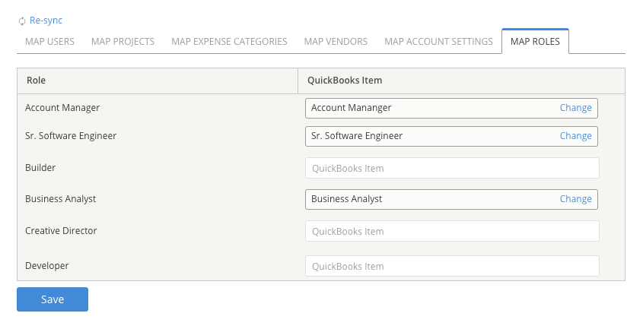Click the Role column header
This screenshot has width=643, height=329.
36,81
